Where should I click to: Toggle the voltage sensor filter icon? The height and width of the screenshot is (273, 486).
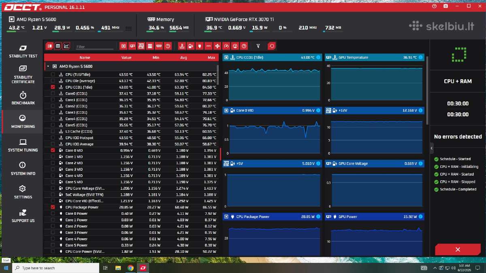tap(190, 46)
